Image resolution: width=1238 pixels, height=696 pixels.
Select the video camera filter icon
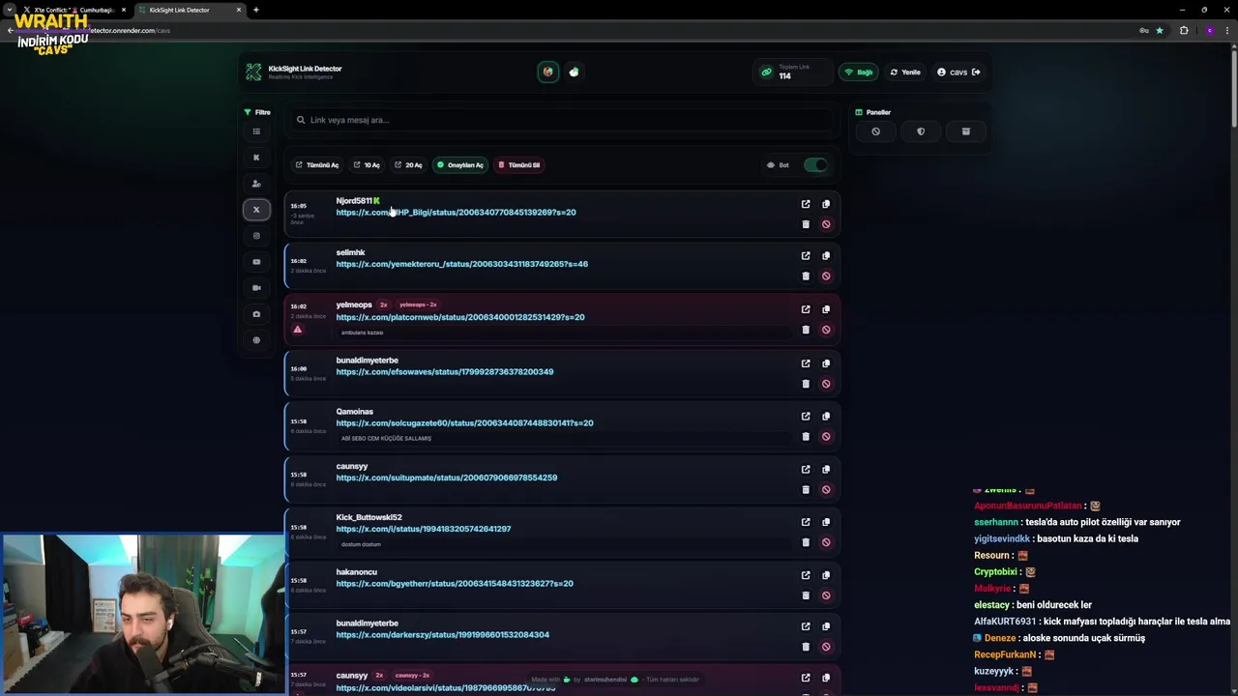coord(256,288)
